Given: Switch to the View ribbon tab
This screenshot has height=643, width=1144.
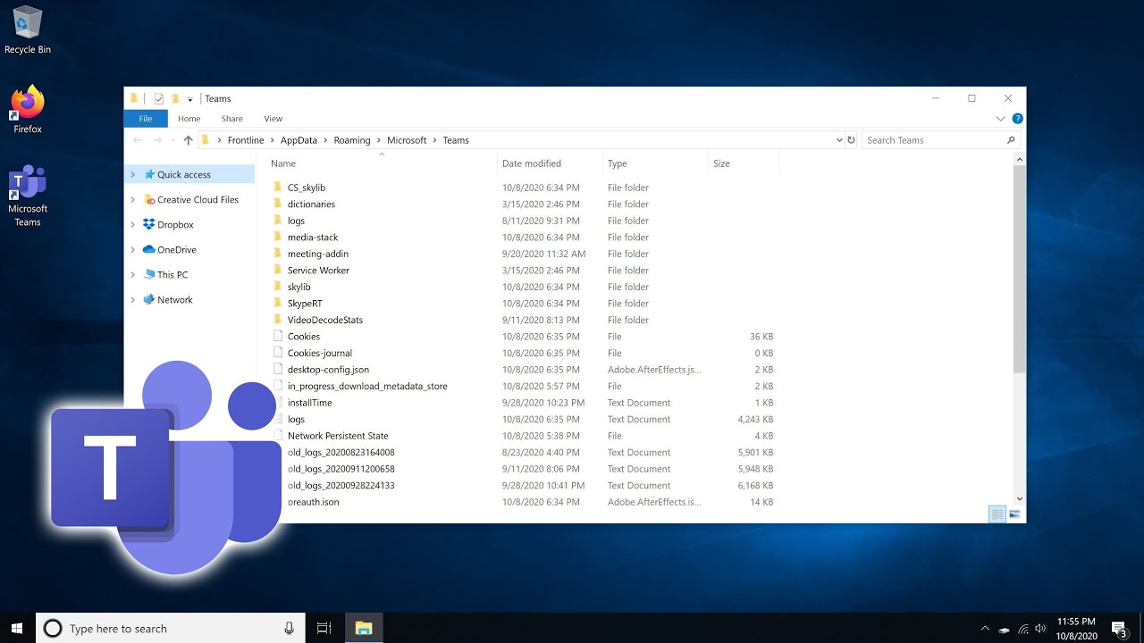Looking at the screenshot, I should (273, 119).
